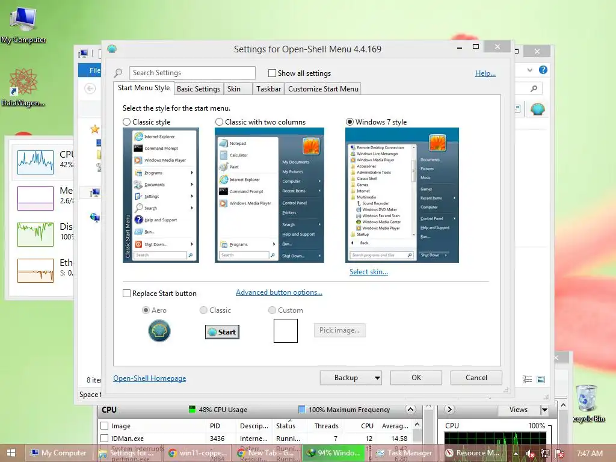Select the Memory graph in Task Manager
This screenshot has height=462, width=616.
pos(35,199)
